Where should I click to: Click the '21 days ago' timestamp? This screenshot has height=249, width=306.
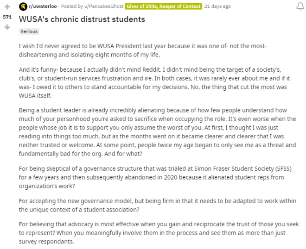click(217, 6)
